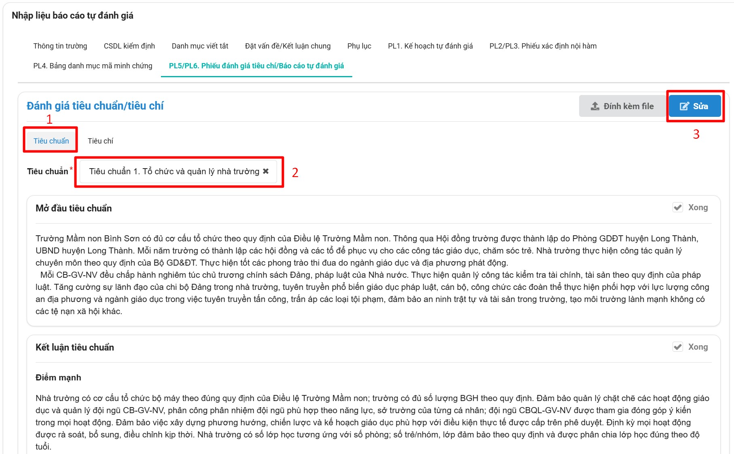This screenshot has height=454, width=734.
Task: Go to CSDL kiểm định tab
Action: click(x=129, y=46)
